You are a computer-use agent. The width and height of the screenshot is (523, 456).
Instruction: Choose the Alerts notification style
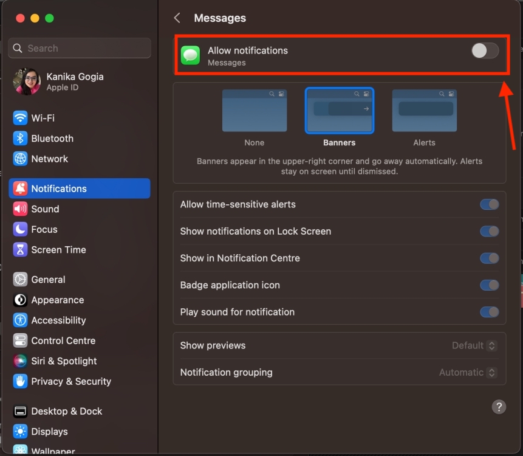(x=424, y=111)
